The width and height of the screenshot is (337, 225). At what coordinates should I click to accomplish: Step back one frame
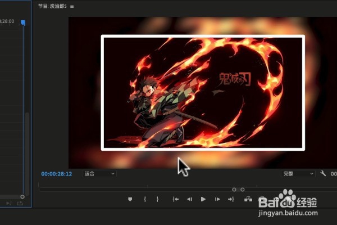click(189, 199)
